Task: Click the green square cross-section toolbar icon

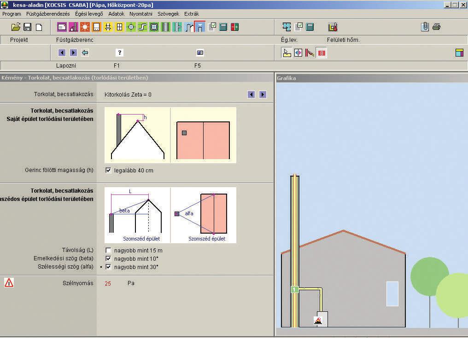Action: (154, 27)
